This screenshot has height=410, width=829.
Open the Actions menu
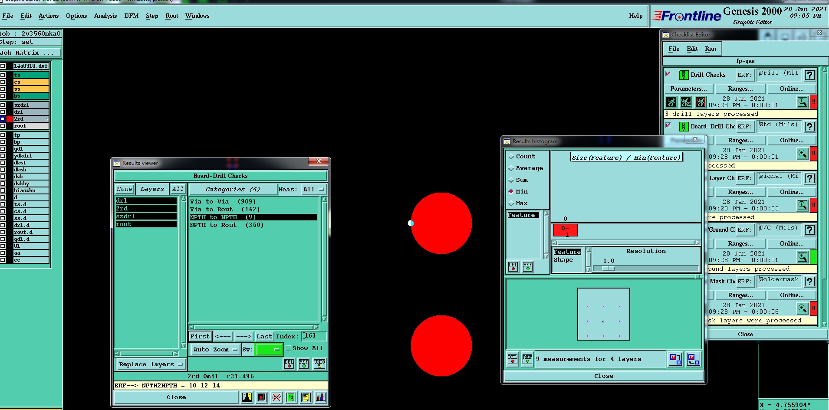(x=49, y=16)
